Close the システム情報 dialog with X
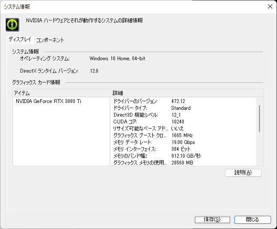This screenshot has width=277, height=229. point(270,6)
